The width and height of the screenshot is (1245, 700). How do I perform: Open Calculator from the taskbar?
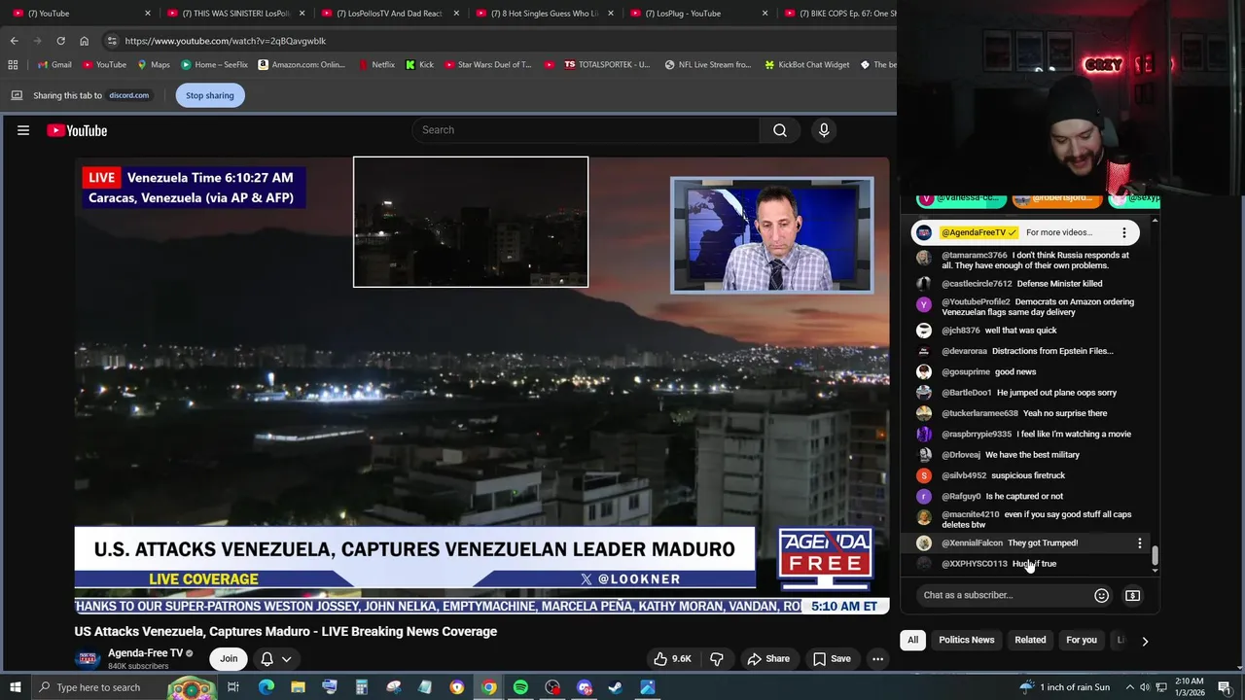(361, 687)
